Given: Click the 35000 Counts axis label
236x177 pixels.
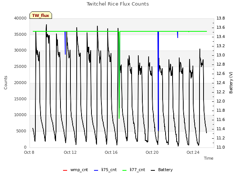Looking at the screenshot, I should point(20,34).
